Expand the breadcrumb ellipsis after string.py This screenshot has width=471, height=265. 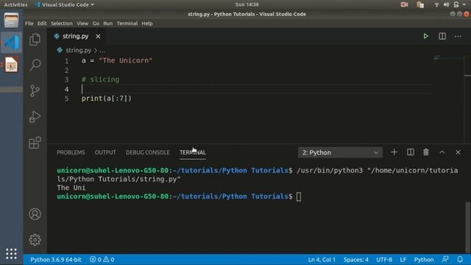tap(102, 51)
